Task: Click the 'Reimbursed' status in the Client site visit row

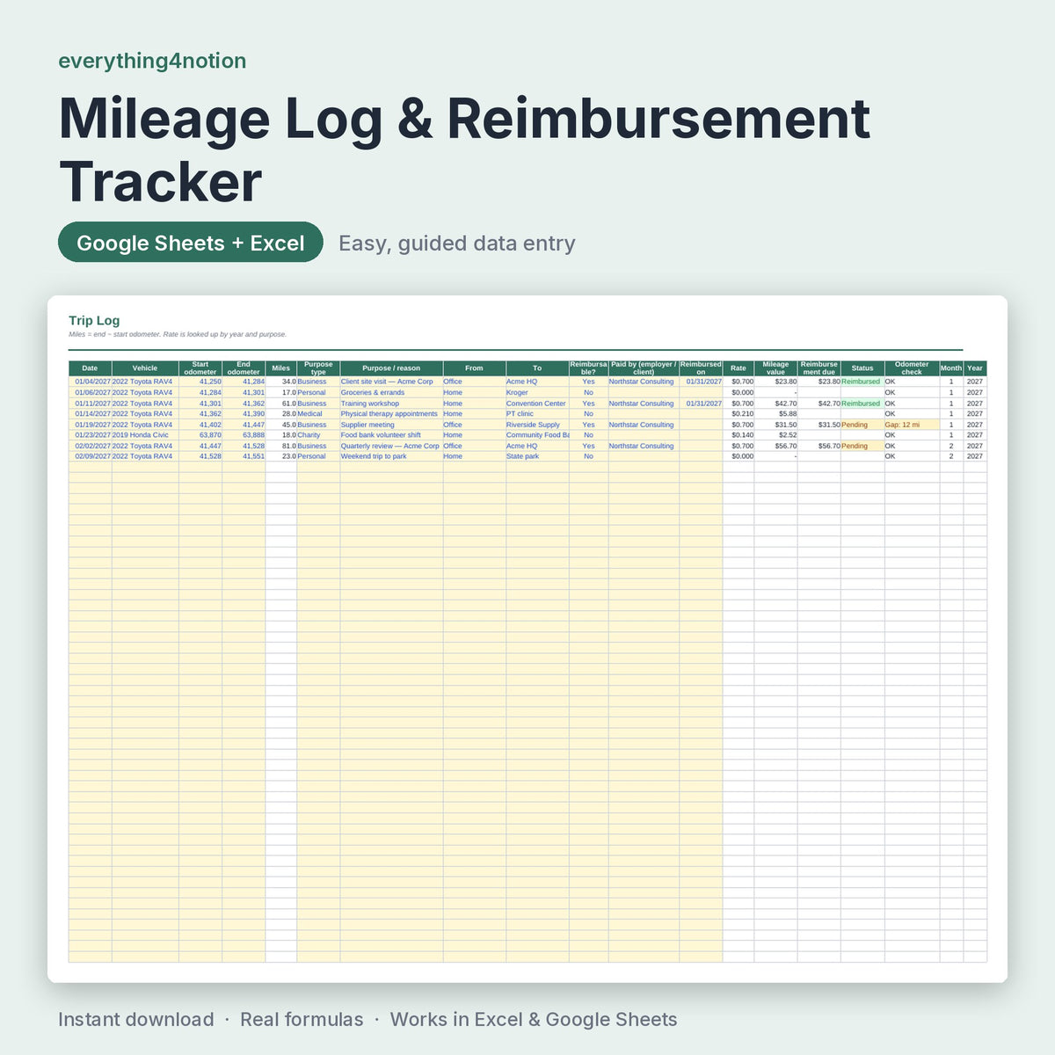Action: coord(862,382)
